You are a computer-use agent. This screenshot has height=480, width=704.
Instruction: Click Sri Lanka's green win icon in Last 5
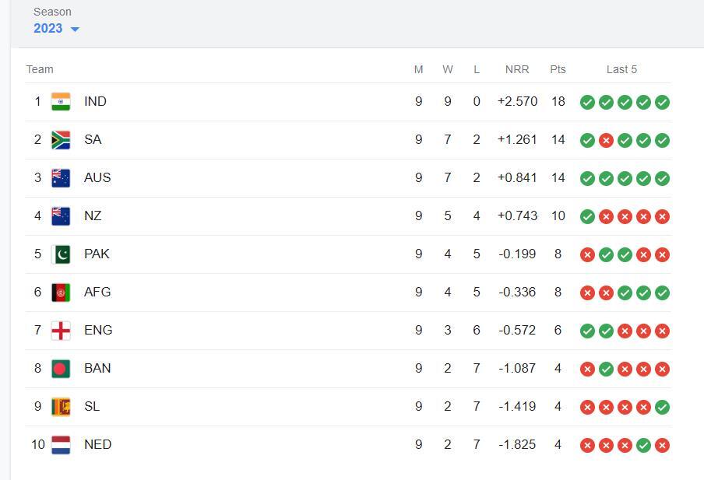pyautogui.click(x=662, y=408)
